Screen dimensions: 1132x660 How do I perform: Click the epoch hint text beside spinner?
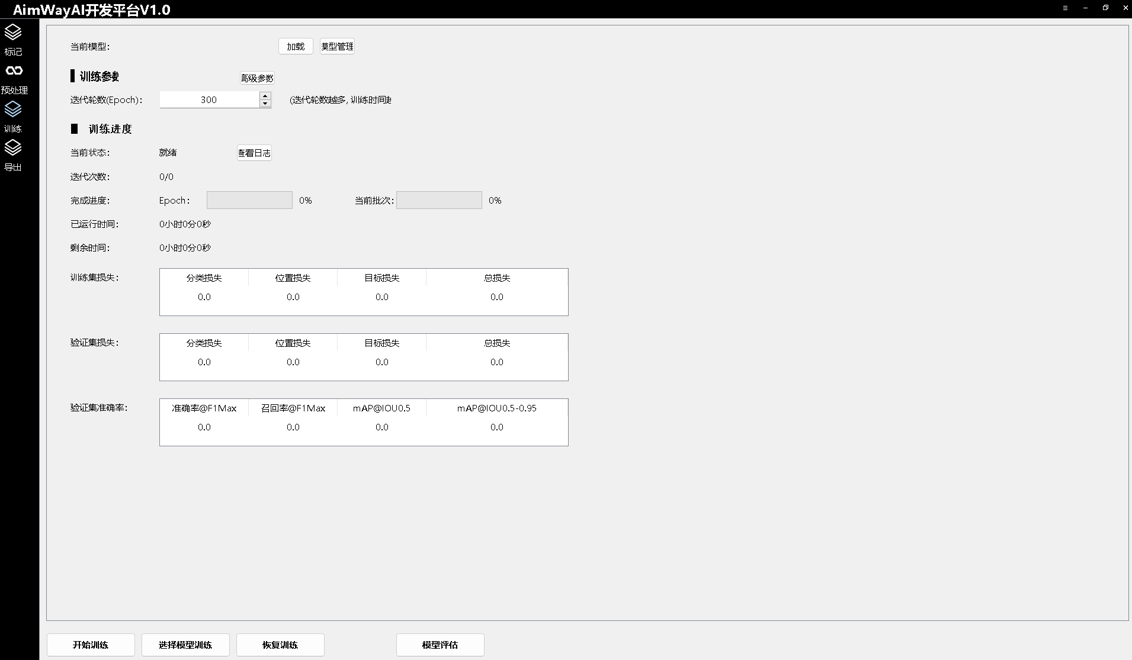point(341,99)
